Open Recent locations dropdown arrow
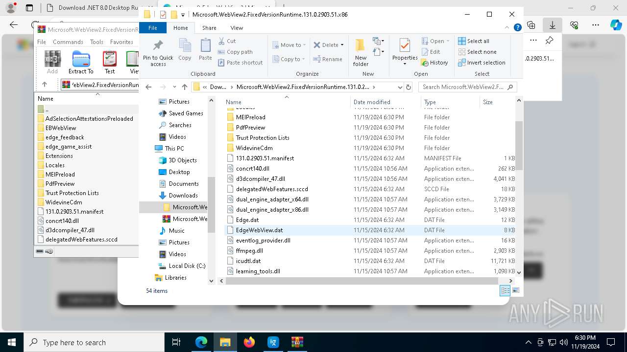The width and height of the screenshot is (627, 352). click(x=173, y=87)
